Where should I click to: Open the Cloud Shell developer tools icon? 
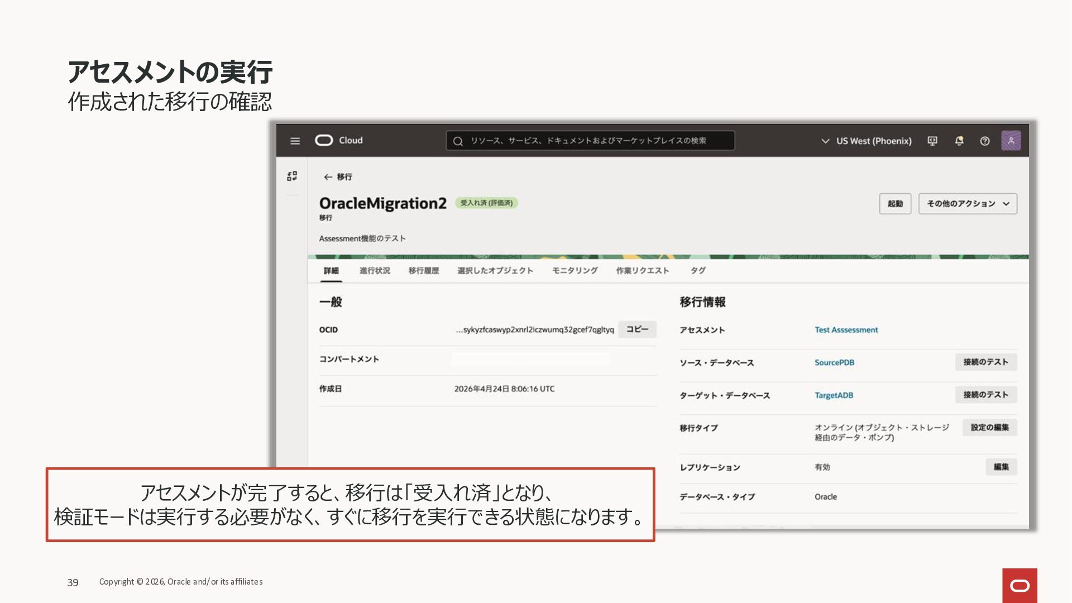tap(932, 141)
